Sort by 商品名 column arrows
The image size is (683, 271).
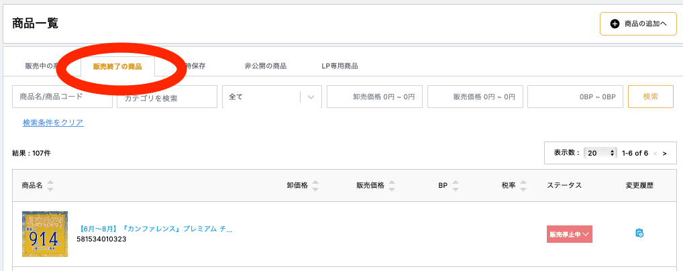tap(50, 186)
